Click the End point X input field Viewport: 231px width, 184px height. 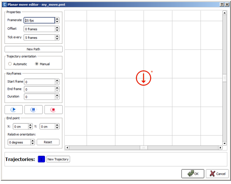[x=21, y=127]
